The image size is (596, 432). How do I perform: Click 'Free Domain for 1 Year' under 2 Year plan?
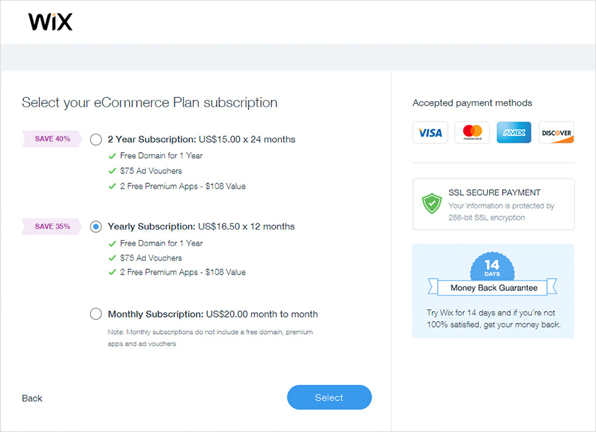click(161, 155)
